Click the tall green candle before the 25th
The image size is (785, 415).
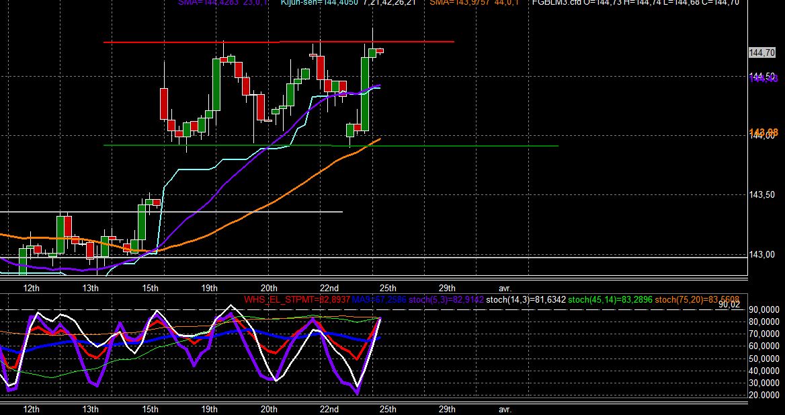[365, 93]
